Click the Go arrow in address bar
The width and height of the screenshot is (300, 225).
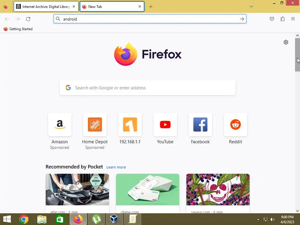(x=242, y=19)
